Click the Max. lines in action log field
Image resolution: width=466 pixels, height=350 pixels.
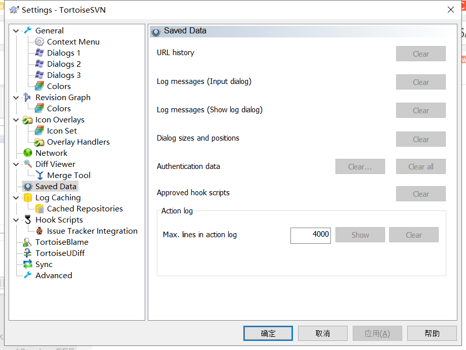311,235
